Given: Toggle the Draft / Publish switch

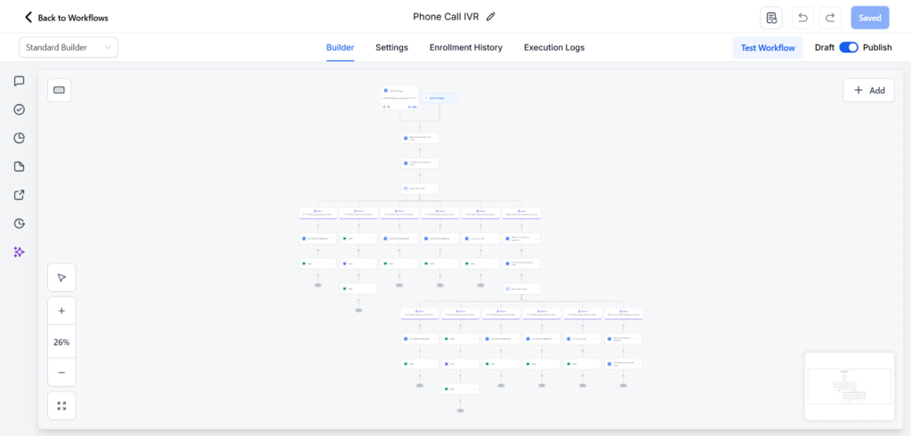Looking at the screenshot, I should point(849,48).
